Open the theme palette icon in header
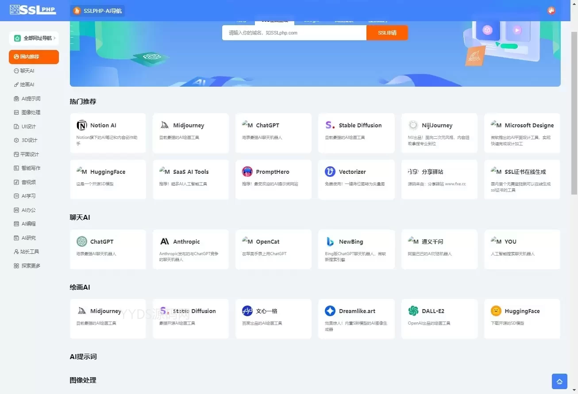The image size is (578, 394). click(551, 11)
